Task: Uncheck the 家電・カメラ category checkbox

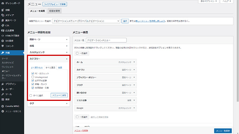Action: click(x=32, y=84)
